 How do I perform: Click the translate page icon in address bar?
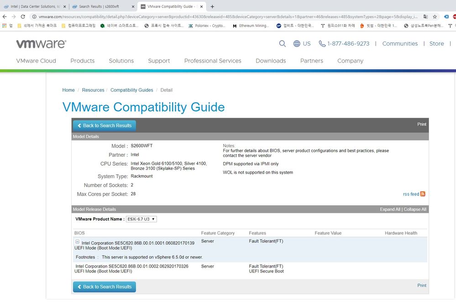pyautogui.click(x=425, y=16)
